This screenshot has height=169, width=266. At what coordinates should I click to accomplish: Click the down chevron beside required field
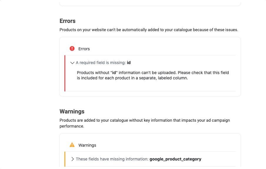click(72, 63)
